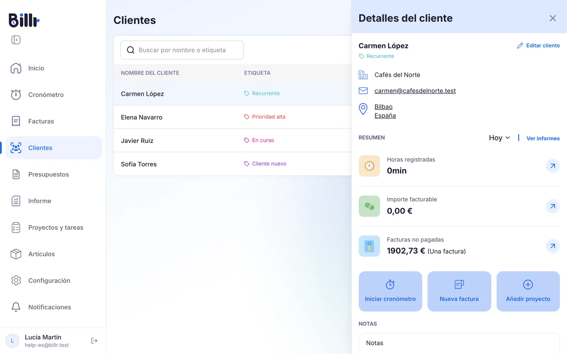Image resolution: width=567 pixels, height=354 pixels.
Task: Click the España address link
Action: 385,115
